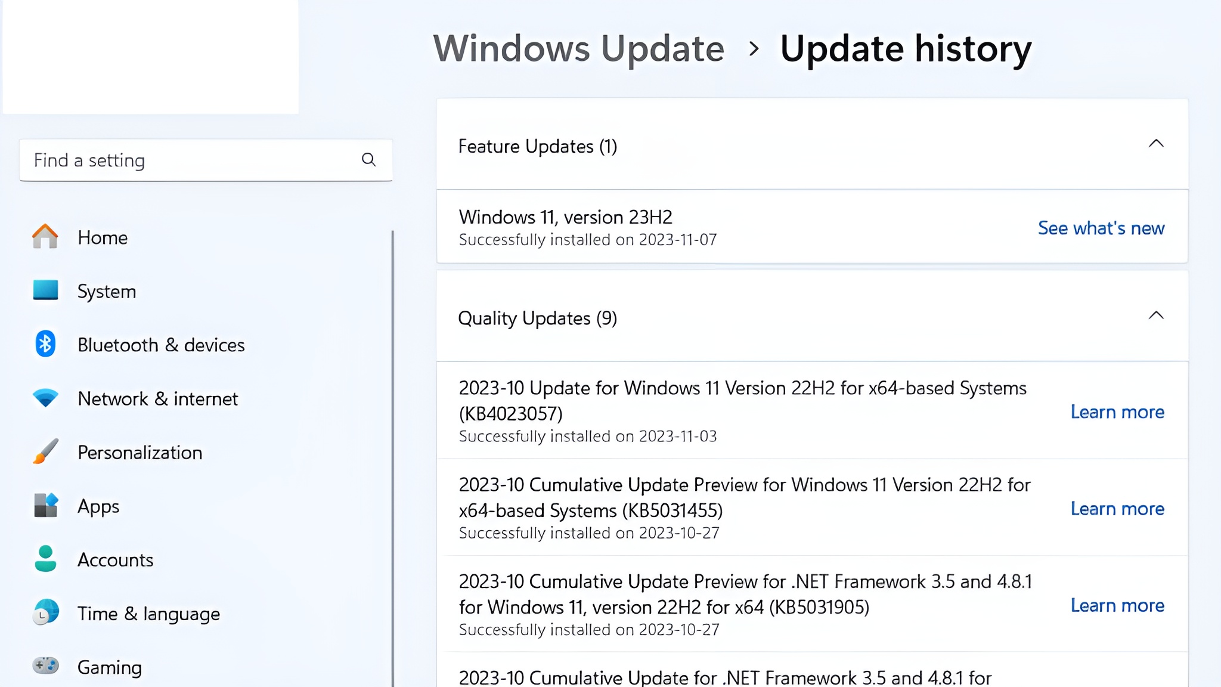This screenshot has width=1221, height=687.
Task: Collapse the Feature Updates section
Action: click(1156, 143)
